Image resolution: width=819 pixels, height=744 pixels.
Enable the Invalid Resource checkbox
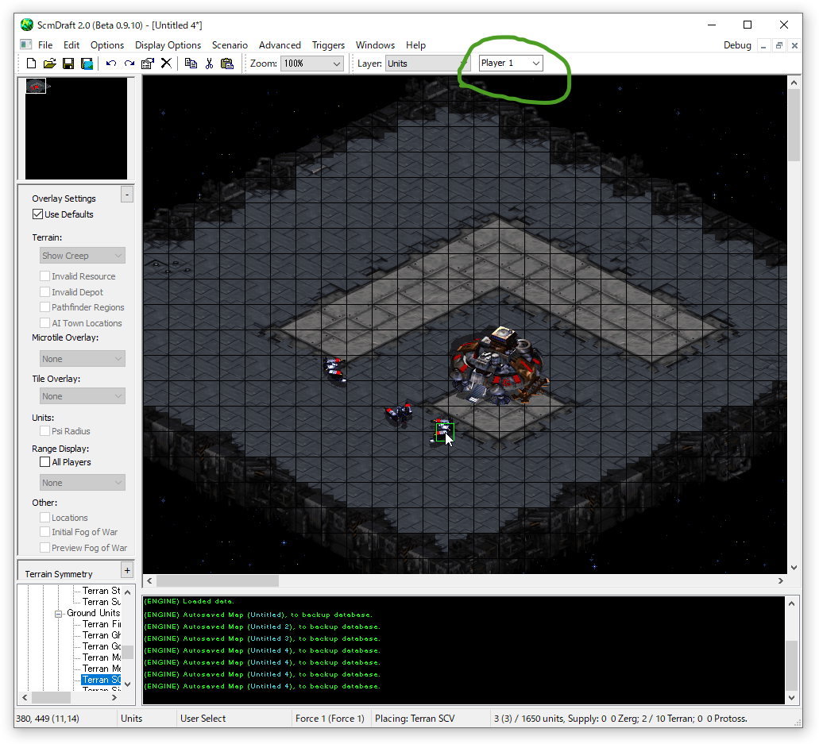pyautogui.click(x=45, y=276)
